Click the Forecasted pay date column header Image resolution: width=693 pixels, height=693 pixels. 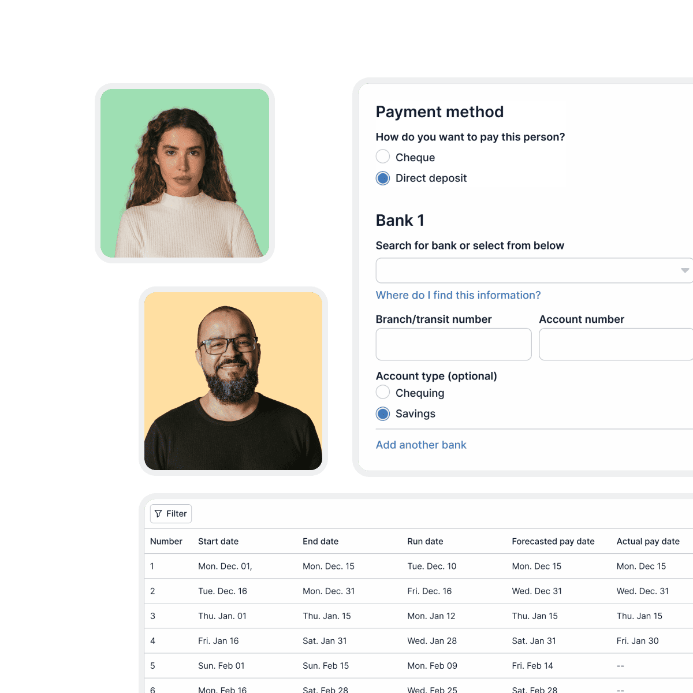pos(553,541)
